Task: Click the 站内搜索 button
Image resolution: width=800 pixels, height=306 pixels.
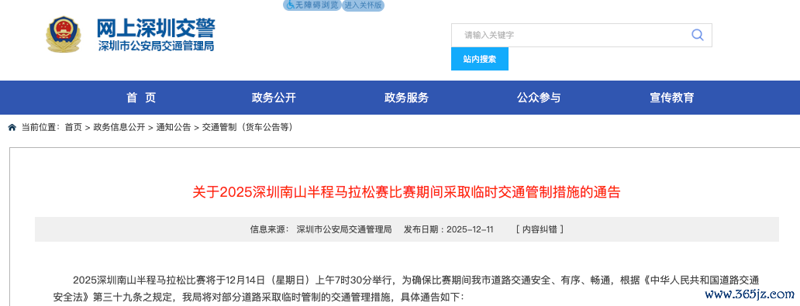Action: coord(480,59)
